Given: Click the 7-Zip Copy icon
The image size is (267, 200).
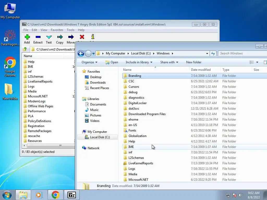Looking at the screenshot, I should [60, 37].
